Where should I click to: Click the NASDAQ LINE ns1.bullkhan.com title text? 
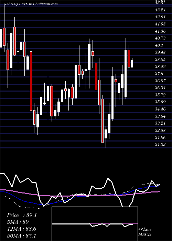(x=30, y=4)
